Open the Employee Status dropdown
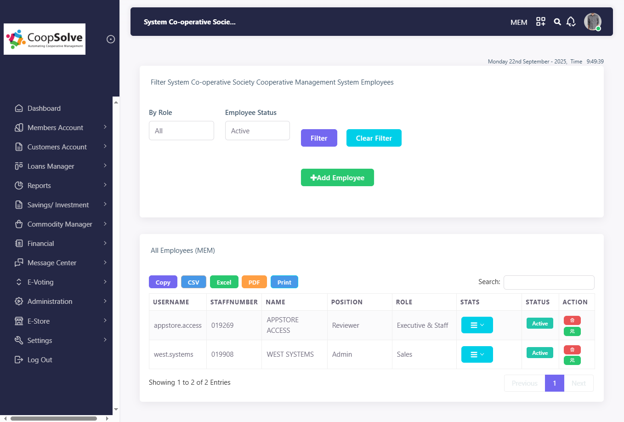The image size is (624, 422). point(257,131)
